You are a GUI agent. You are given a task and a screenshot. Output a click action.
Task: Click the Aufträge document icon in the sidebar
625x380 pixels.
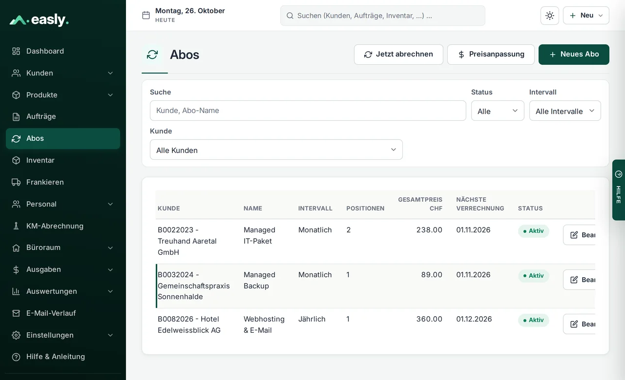[x=16, y=116]
